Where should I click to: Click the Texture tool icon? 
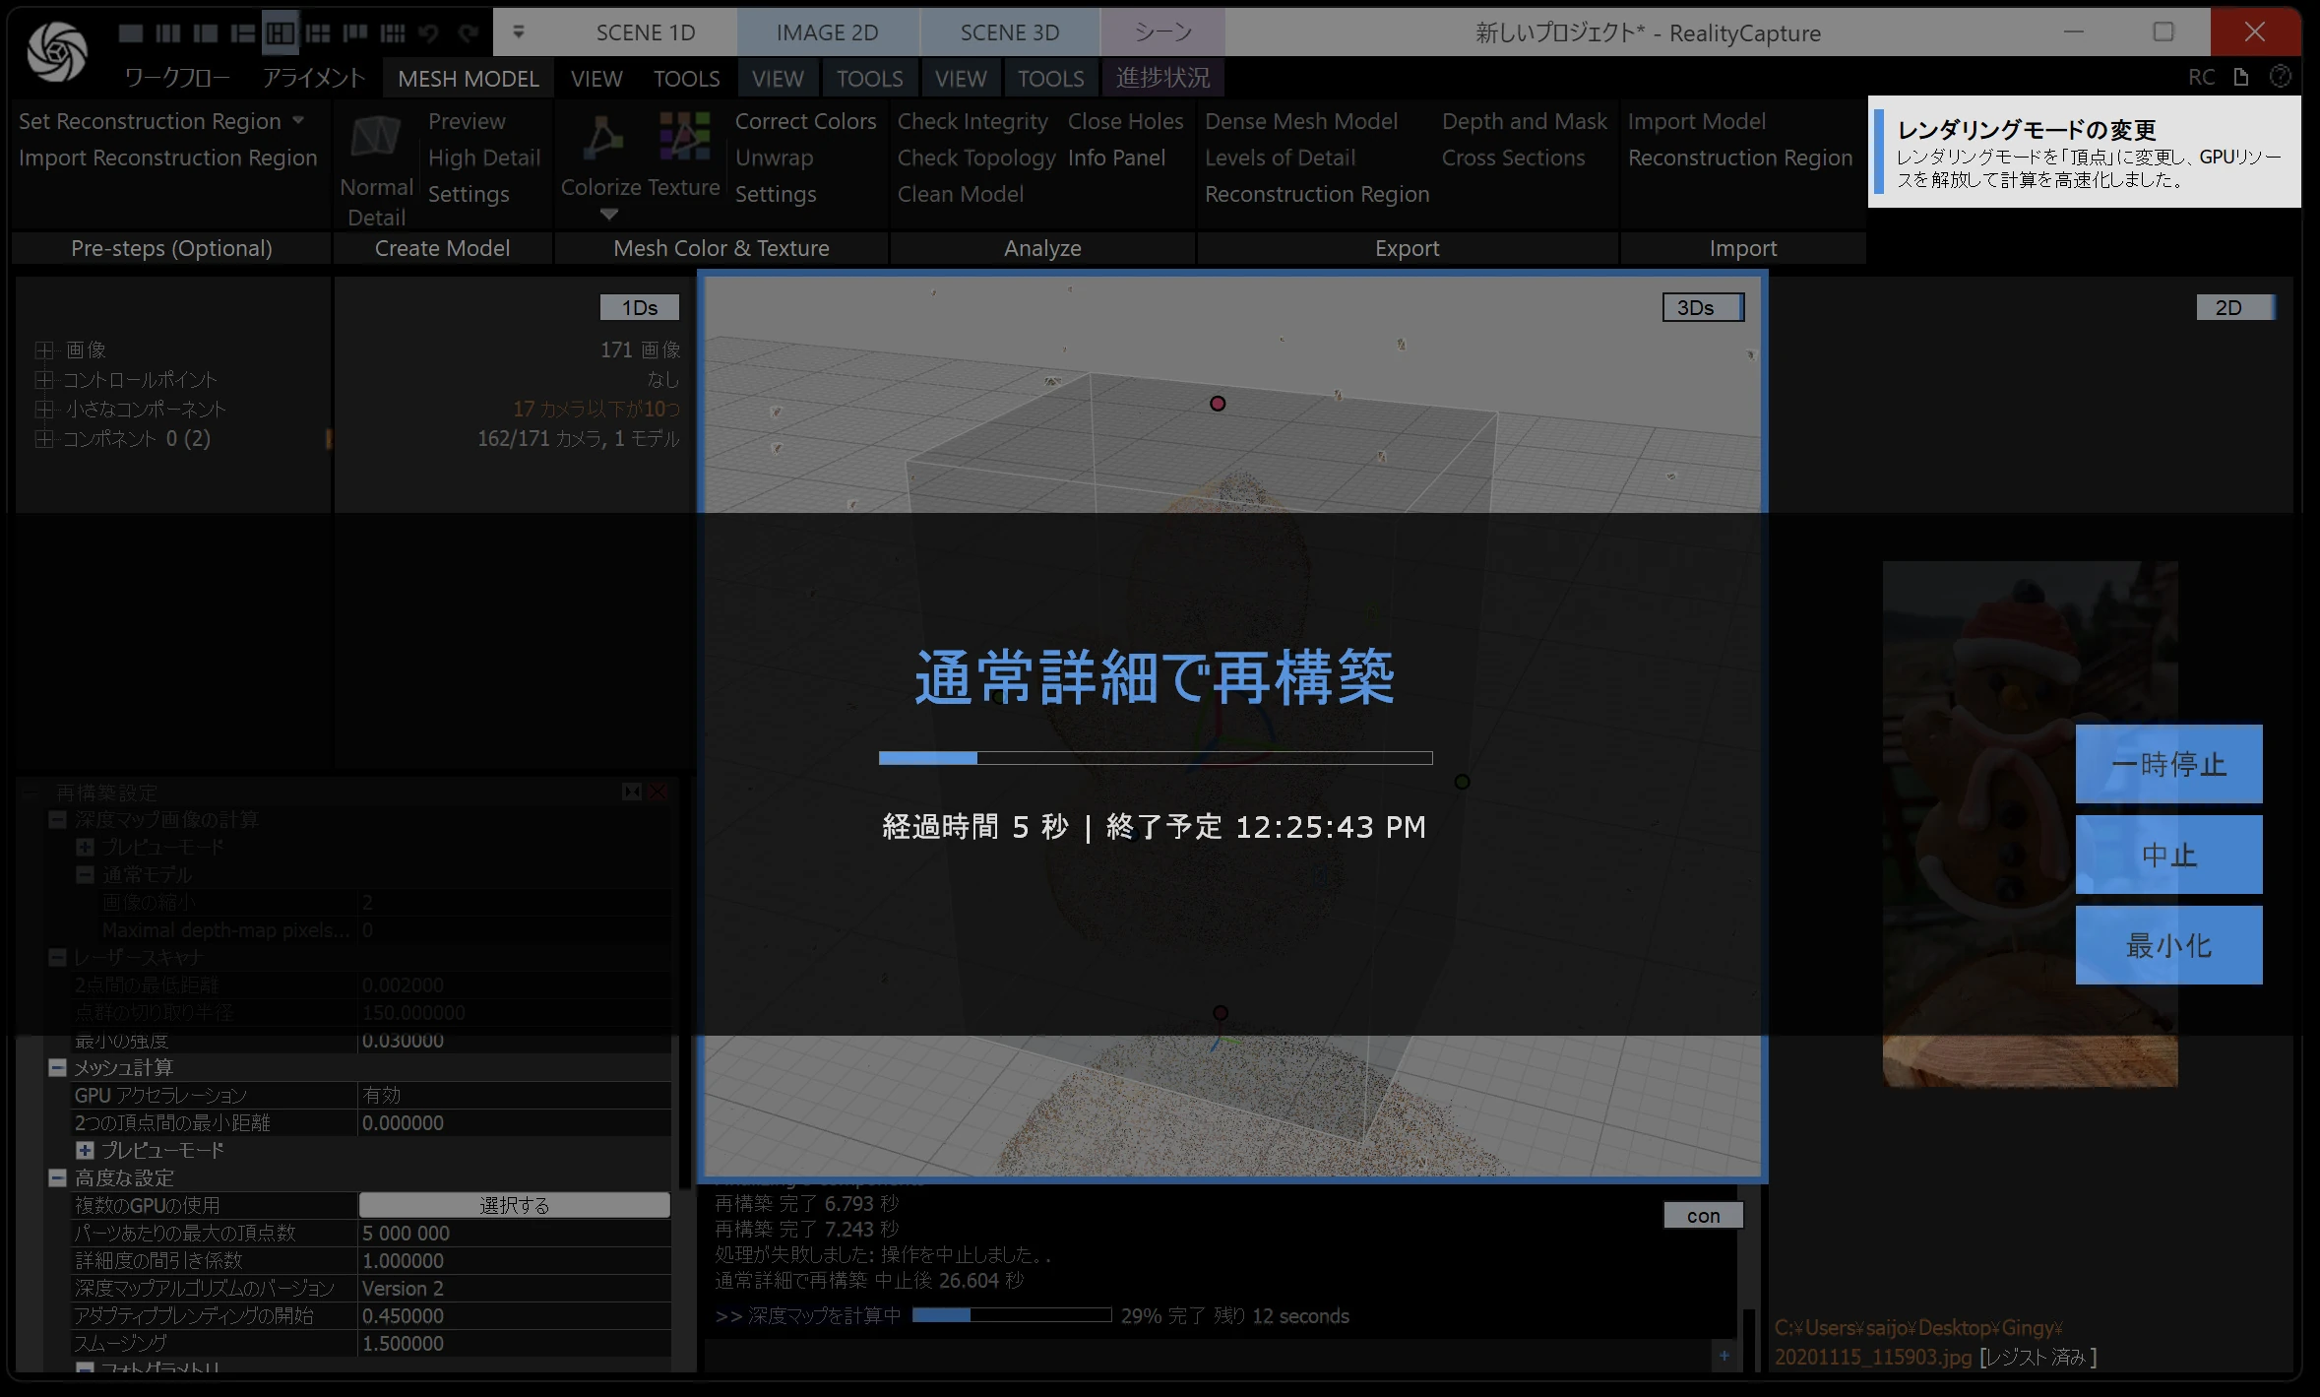click(685, 135)
